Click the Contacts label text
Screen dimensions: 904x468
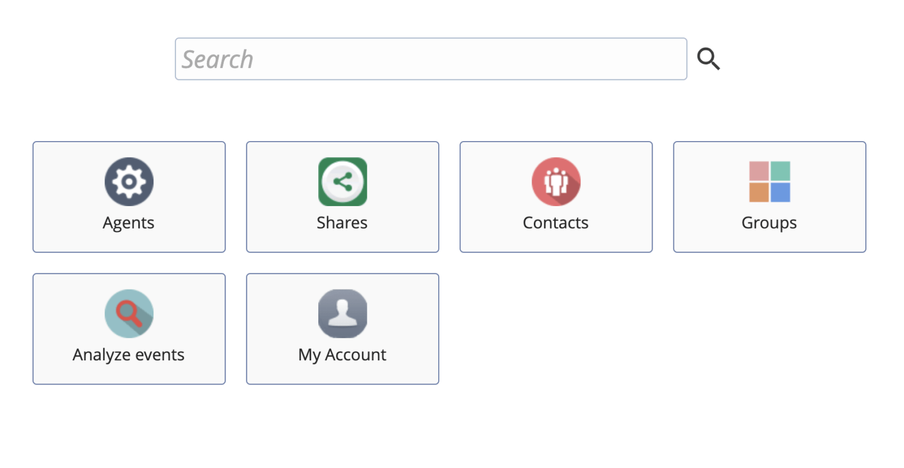tap(556, 223)
